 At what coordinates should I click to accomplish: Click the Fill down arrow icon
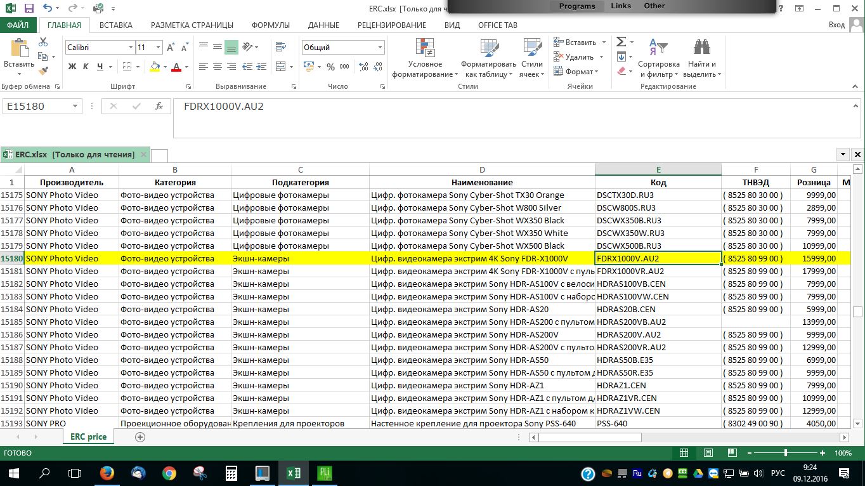coord(621,56)
